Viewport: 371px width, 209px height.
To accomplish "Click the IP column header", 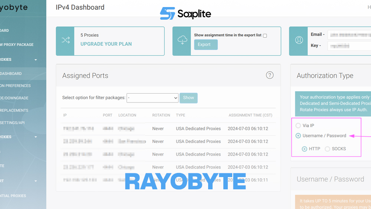I will click(65, 115).
